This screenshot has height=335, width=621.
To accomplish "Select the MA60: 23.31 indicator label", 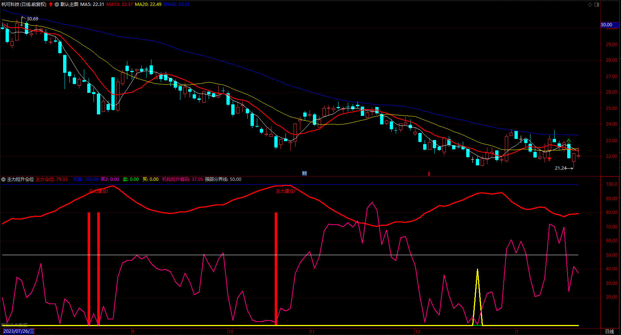I will point(176,4).
